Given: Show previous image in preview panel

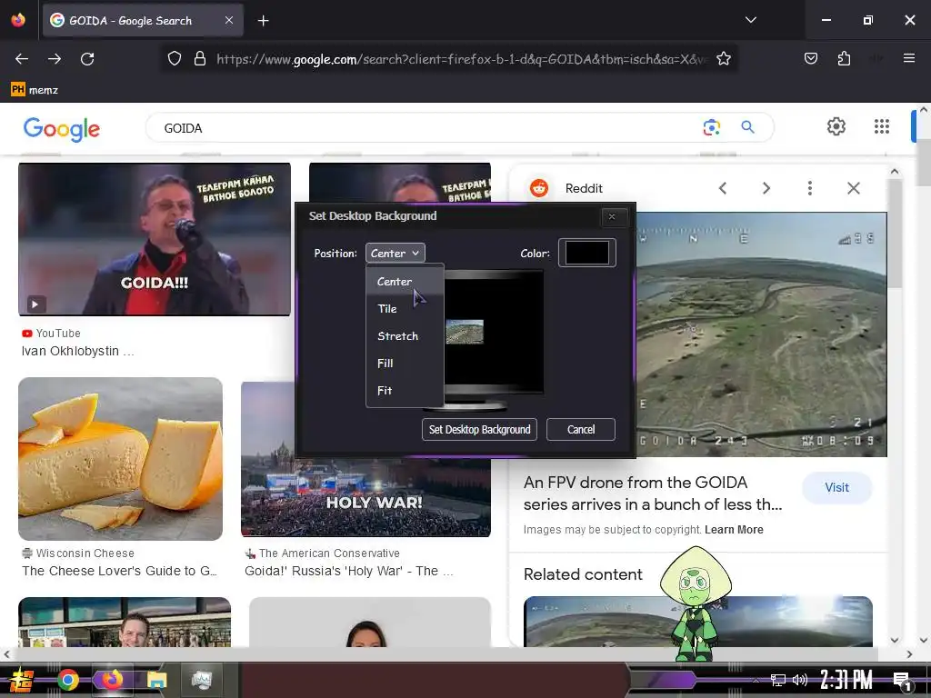Looking at the screenshot, I should point(723,188).
